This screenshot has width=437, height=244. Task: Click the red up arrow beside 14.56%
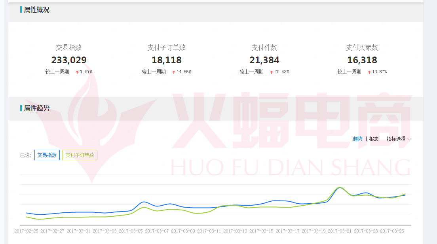174,72
